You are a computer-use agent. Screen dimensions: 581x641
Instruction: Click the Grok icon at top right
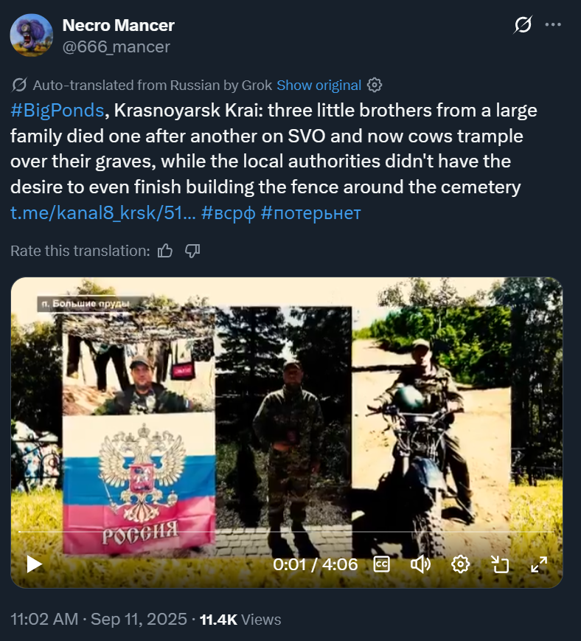click(523, 24)
